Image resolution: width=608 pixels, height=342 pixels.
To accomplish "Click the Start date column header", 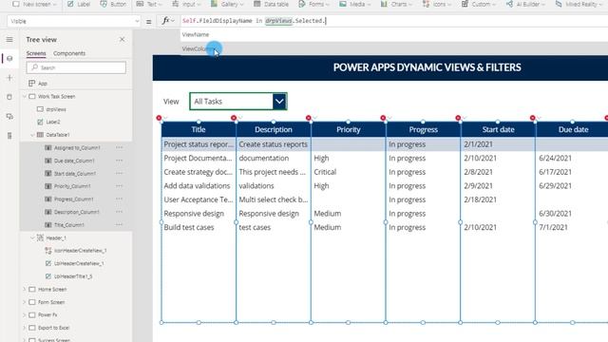I will coord(498,129).
